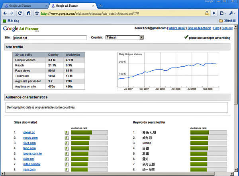Open the roodo.com site link

click(30, 138)
